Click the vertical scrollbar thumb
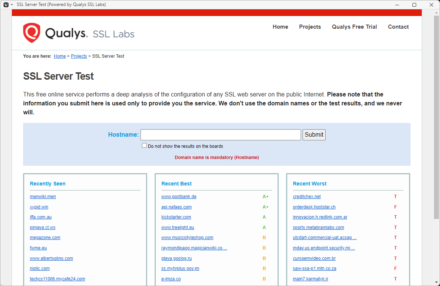Image resolution: width=440 pixels, height=286 pixels. [436, 117]
